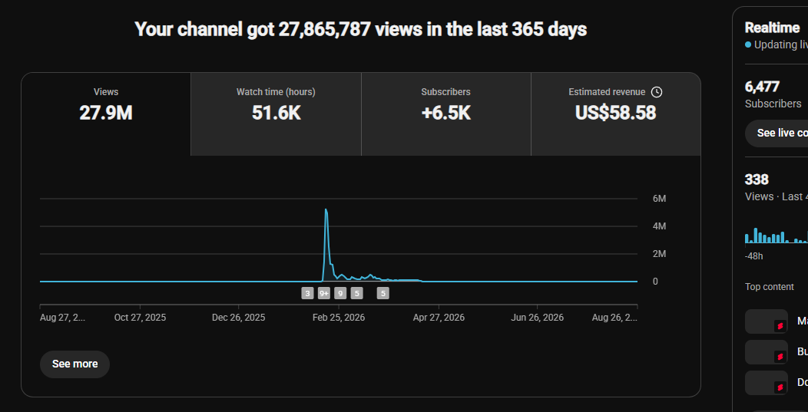Click Shorts icon on first top content thumbnail
Screen dimensions: 808x412
(780, 326)
